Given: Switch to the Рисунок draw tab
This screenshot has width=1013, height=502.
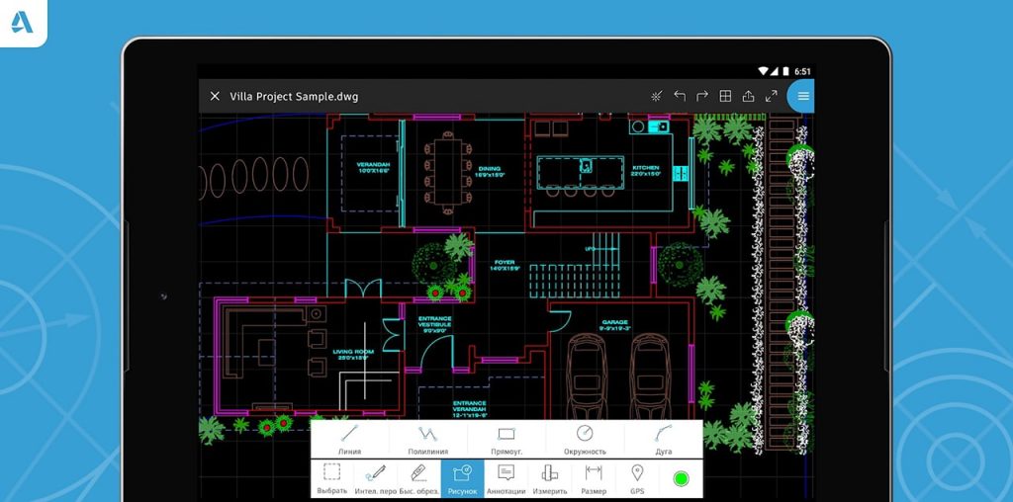Looking at the screenshot, I should pyautogui.click(x=463, y=478).
